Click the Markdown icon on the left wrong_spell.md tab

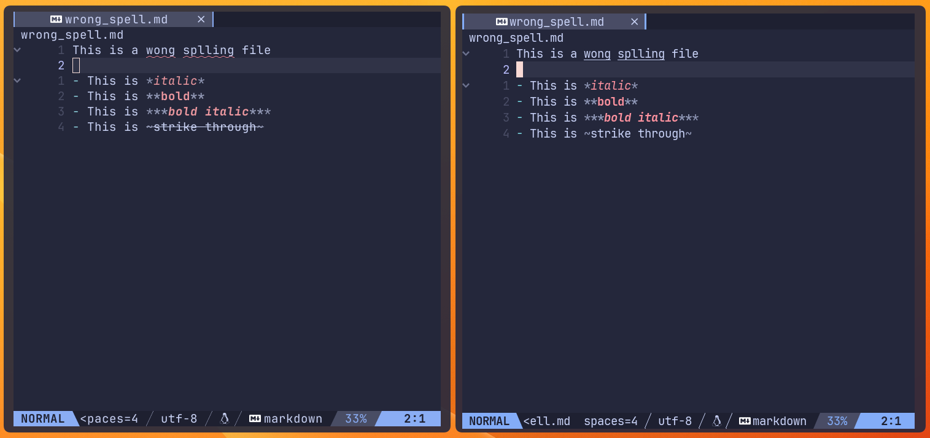56,19
